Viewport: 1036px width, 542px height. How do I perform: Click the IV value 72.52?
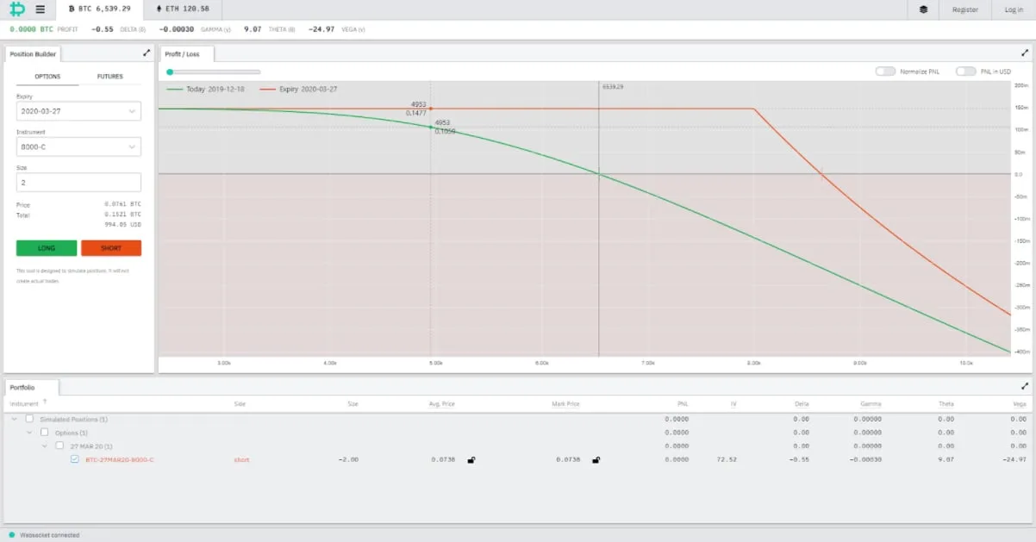727,460
